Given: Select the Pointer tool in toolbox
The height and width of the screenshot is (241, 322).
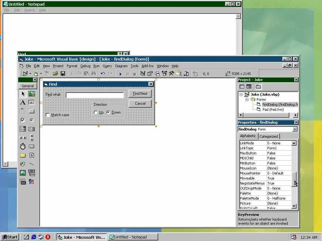Looking at the screenshot, I should click(23, 94).
